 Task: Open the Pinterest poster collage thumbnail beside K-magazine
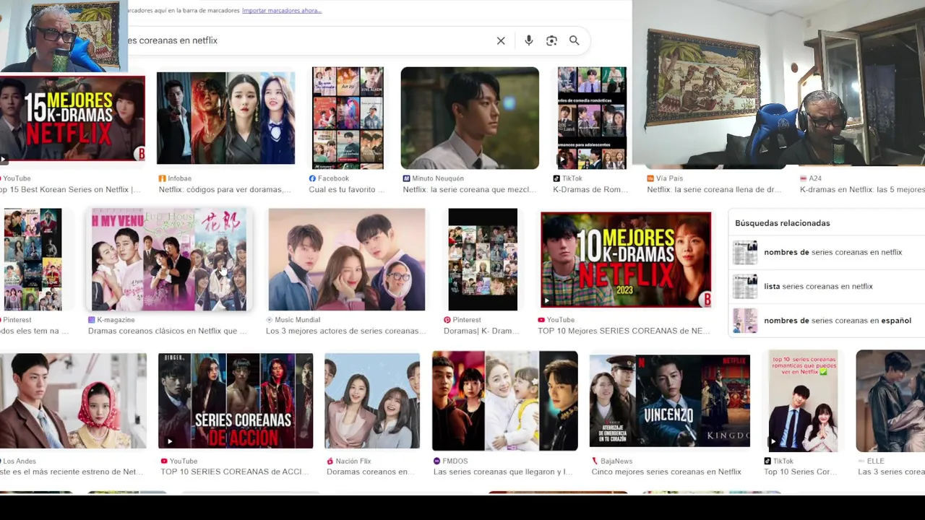[33, 259]
